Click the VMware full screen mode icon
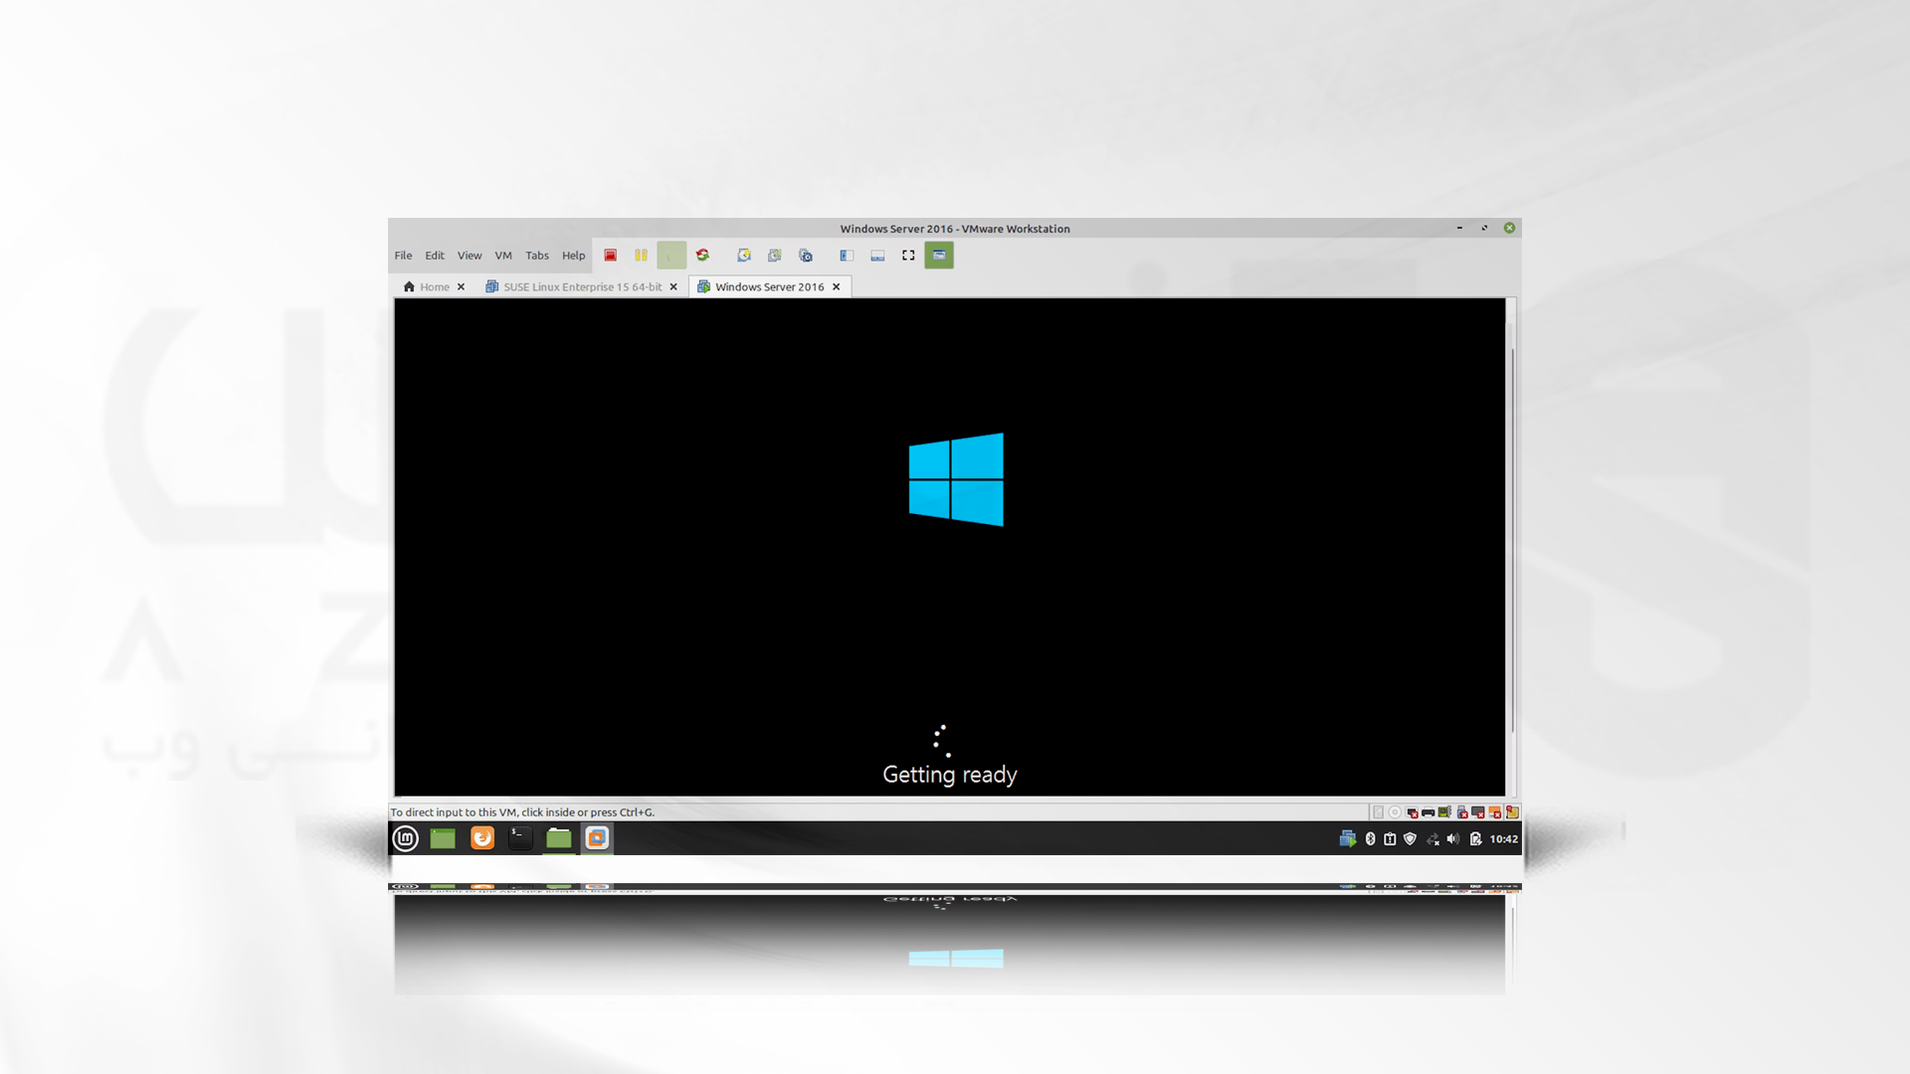1910x1074 pixels. (x=908, y=255)
